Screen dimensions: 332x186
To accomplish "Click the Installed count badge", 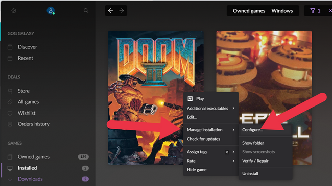I will tap(85, 168).
